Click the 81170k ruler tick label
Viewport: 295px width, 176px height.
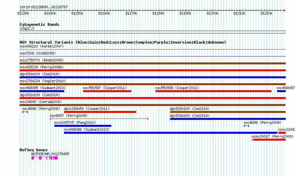point(131,13)
